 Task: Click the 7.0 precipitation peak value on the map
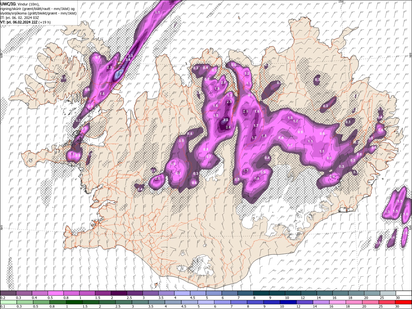(119, 73)
